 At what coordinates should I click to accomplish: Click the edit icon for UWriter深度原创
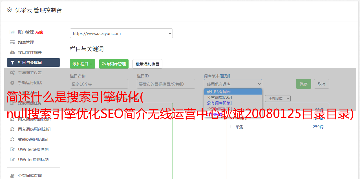click(12, 149)
